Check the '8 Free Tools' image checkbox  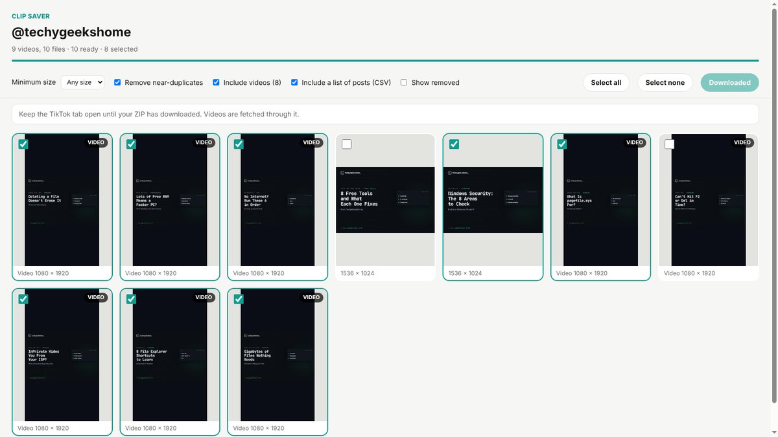pyautogui.click(x=347, y=144)
